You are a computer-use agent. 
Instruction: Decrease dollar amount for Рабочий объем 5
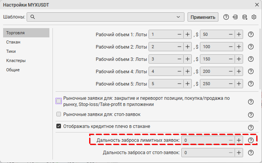[231, 84]
